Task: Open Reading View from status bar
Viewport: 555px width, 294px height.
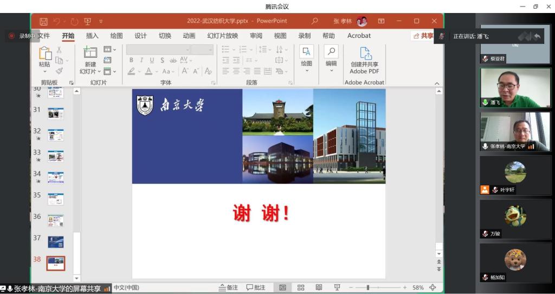Action: pos(319,288)
